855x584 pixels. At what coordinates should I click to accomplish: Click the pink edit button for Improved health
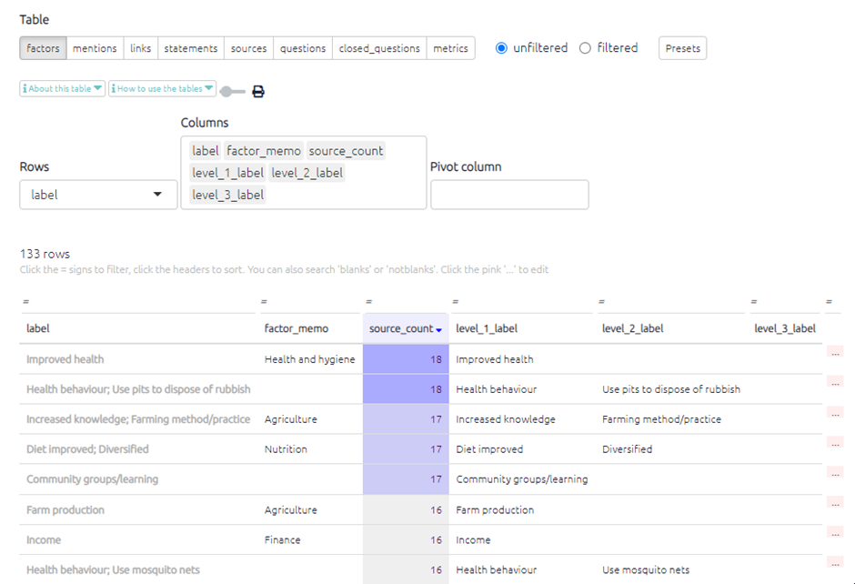[836, 353]
